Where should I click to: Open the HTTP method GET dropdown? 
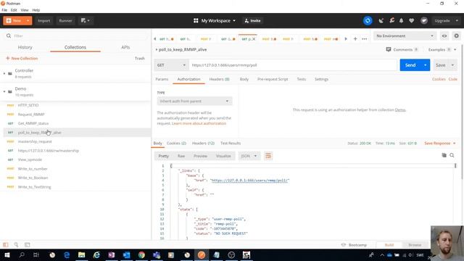171,65
